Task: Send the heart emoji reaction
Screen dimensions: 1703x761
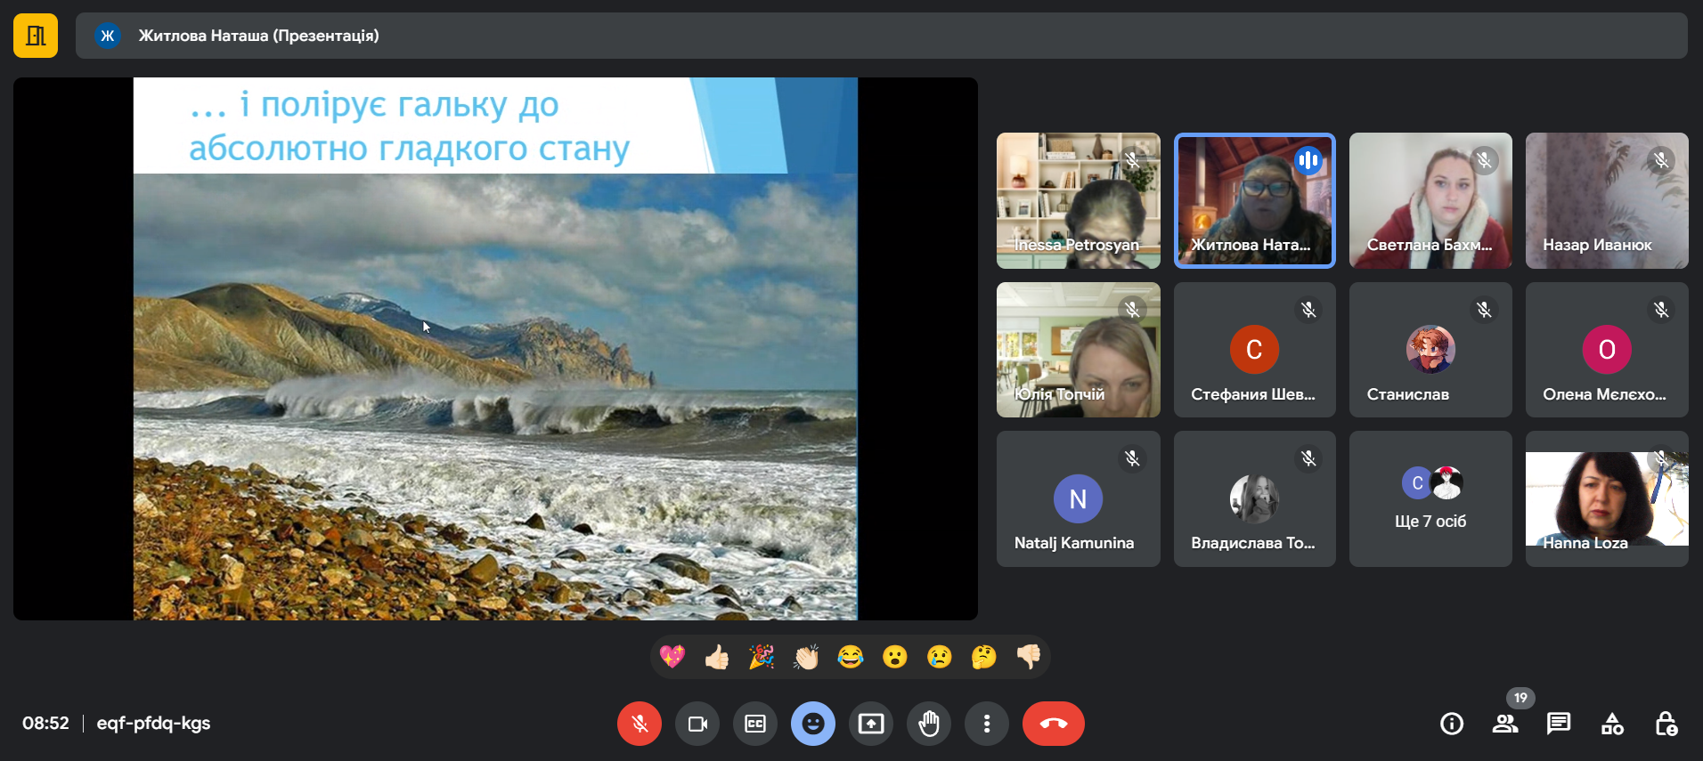Action: pyautogui.click(x=672, y=657)
